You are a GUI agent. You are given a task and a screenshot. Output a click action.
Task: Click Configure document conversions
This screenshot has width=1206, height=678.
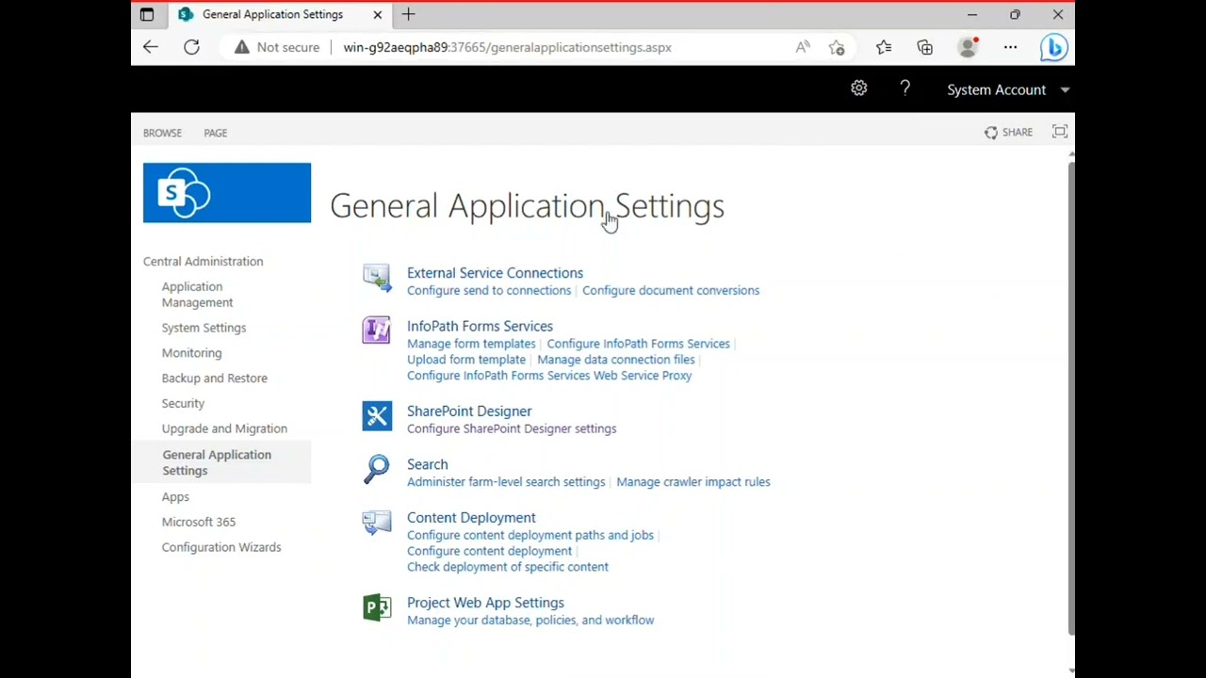point(671,290)
